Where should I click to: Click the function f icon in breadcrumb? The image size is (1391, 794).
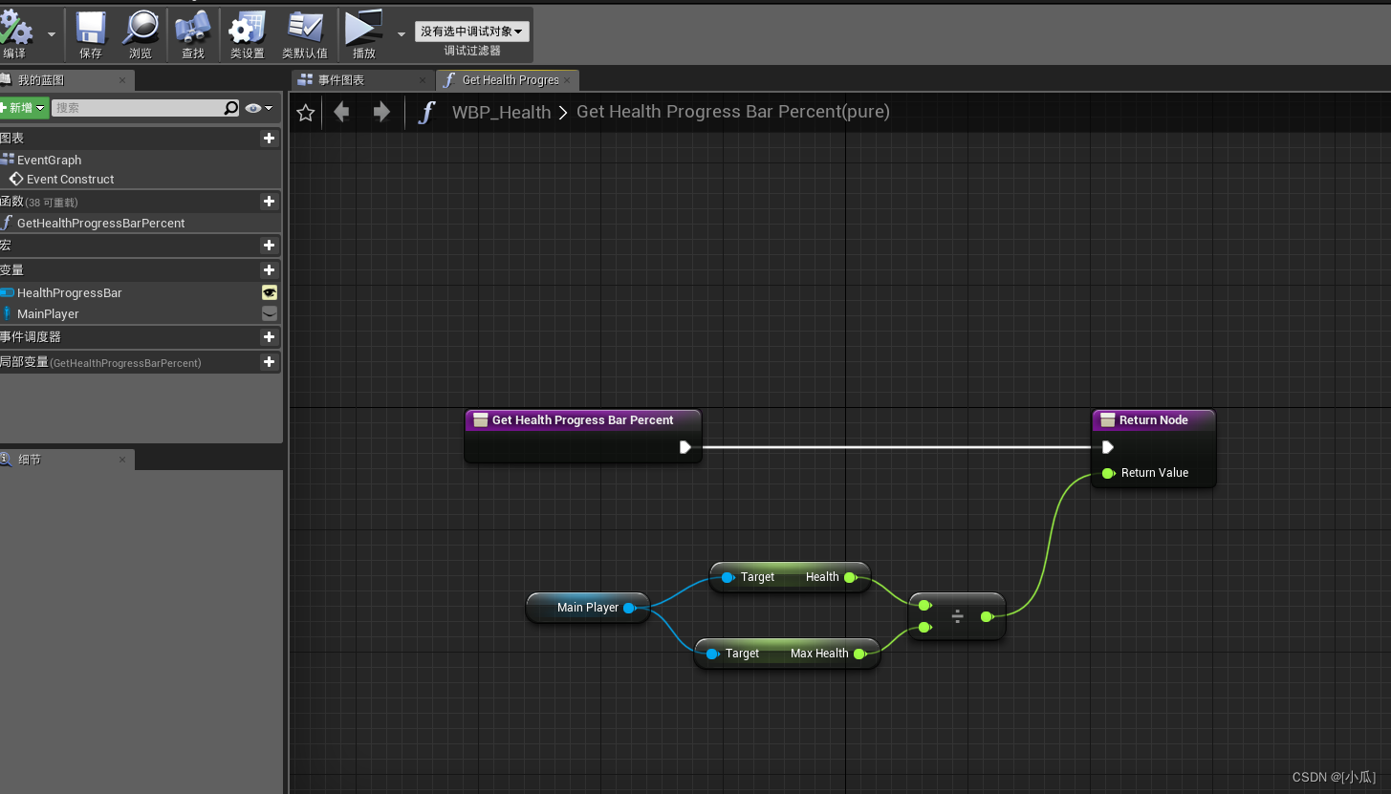pyautogui.click(x=426, y=113)
